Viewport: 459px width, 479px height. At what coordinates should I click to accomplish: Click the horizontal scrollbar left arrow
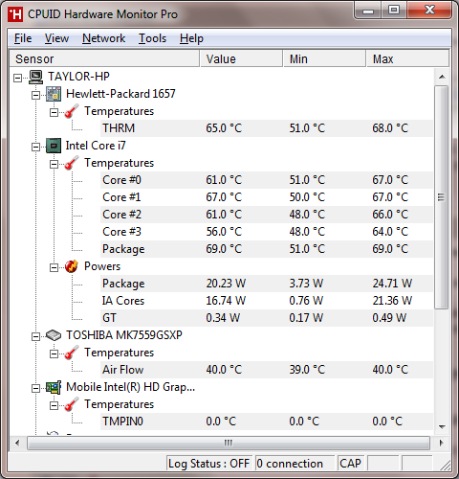[17, 443]
